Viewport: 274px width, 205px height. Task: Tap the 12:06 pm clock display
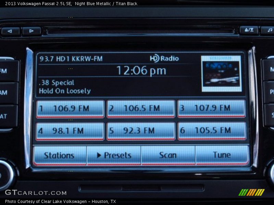pos(141,71)
